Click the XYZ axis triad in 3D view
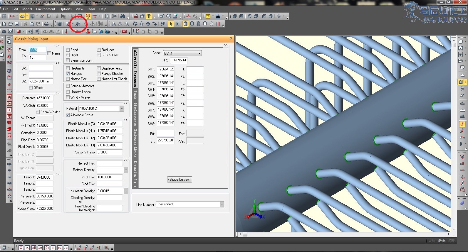This screenshot has height=252, width=468. coord(255,210)
